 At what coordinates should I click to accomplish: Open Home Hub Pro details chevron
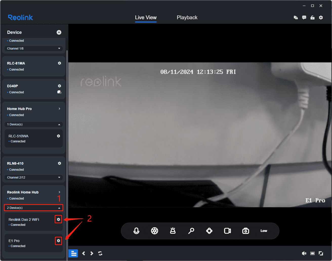[59, 109]
